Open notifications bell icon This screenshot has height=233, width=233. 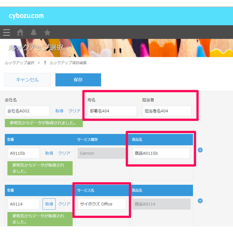[33, 32]
